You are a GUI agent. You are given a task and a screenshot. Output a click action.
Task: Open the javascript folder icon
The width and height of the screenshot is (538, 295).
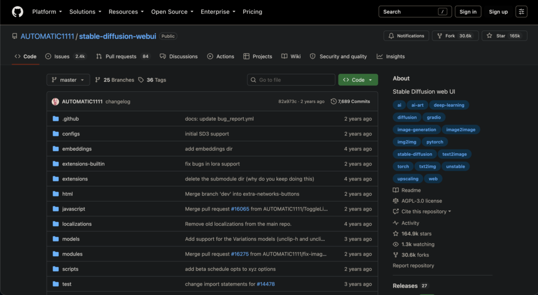point(56,209)
